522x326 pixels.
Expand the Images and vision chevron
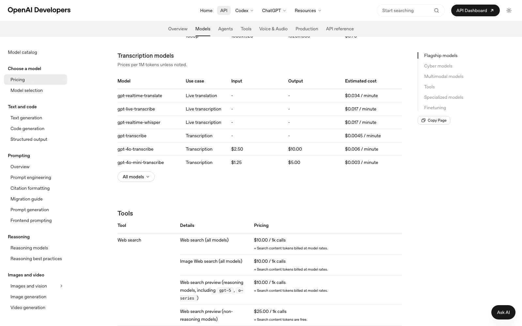tap(61, 286)
